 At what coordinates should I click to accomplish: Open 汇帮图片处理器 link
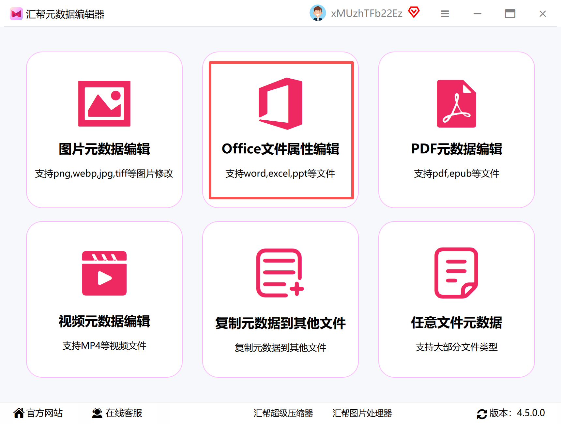point(362,413)
